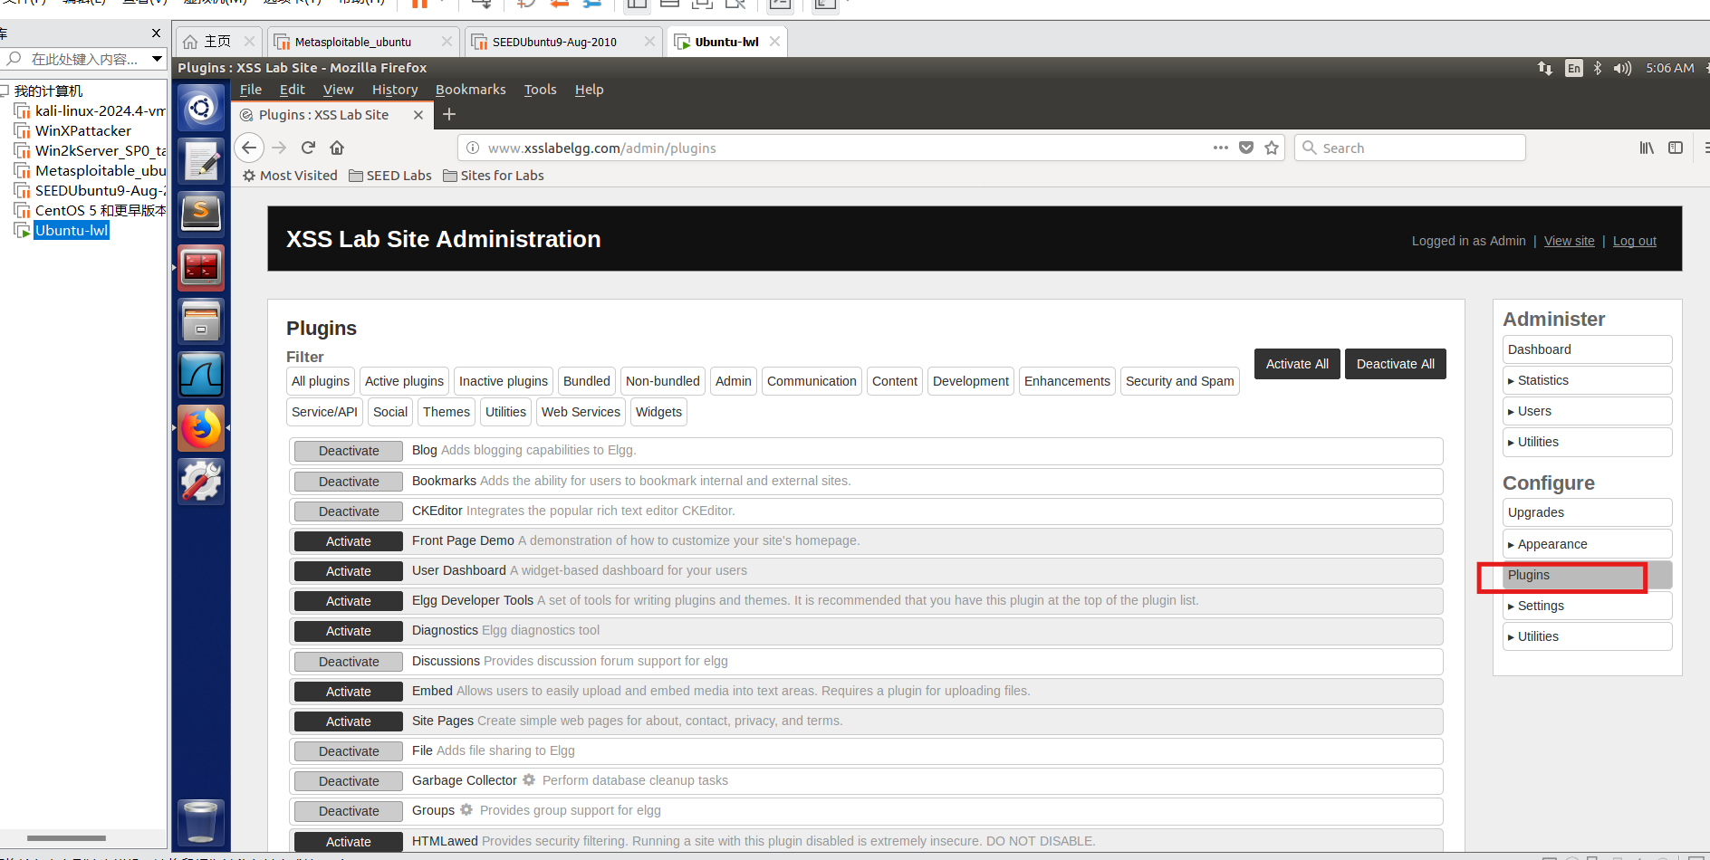The height and width of the screenshot is (860, 1710).
Task: Activate the Front Page Demo plugin
Action: tap(349, 541)
